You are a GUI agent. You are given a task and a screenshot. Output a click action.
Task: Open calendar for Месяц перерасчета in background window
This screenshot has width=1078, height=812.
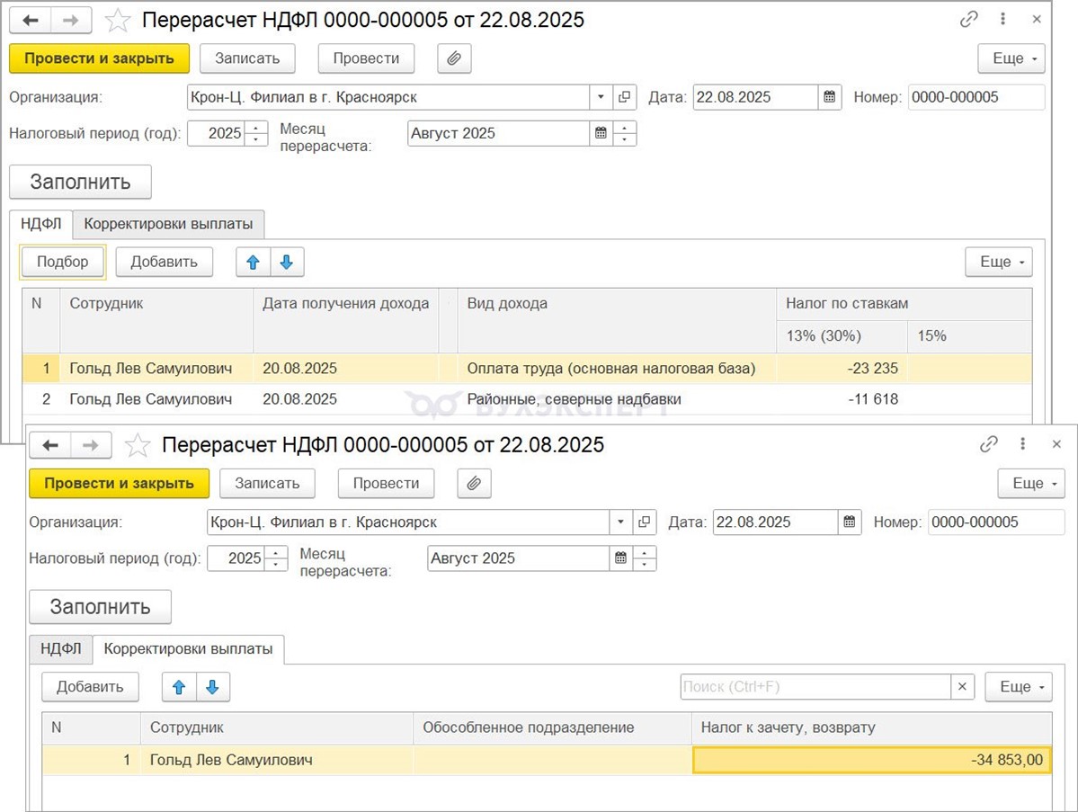(600, 133)
